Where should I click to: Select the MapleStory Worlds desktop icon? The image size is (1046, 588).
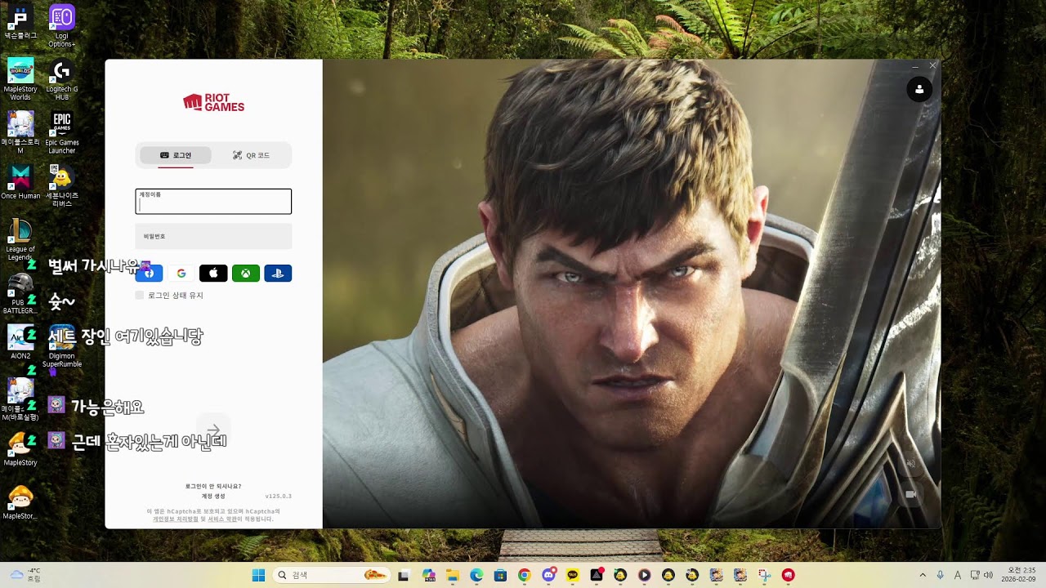[20, 80]
